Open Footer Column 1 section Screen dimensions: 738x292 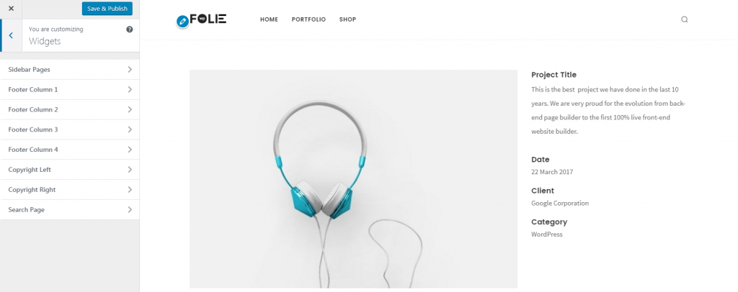coord(70,90)
